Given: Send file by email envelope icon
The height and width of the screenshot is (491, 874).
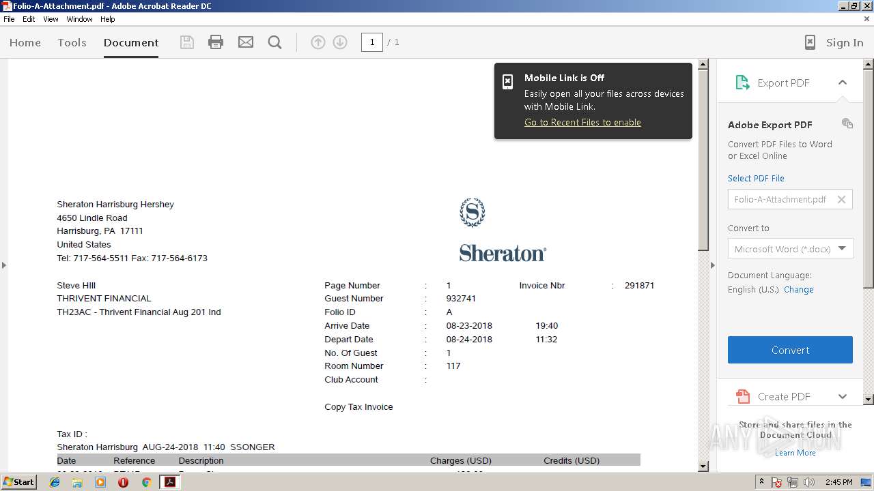Looking at the screenshot, I should click(246, 42).
